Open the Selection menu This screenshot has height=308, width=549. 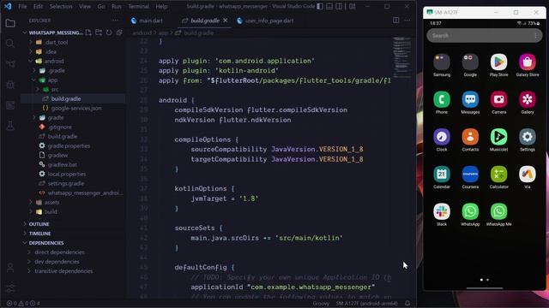pyautogui.click(x=61, y=6)
